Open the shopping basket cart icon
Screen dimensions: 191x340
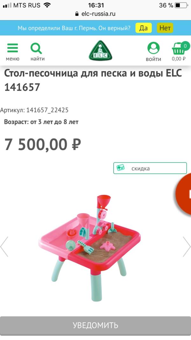[x=179, y=48]
